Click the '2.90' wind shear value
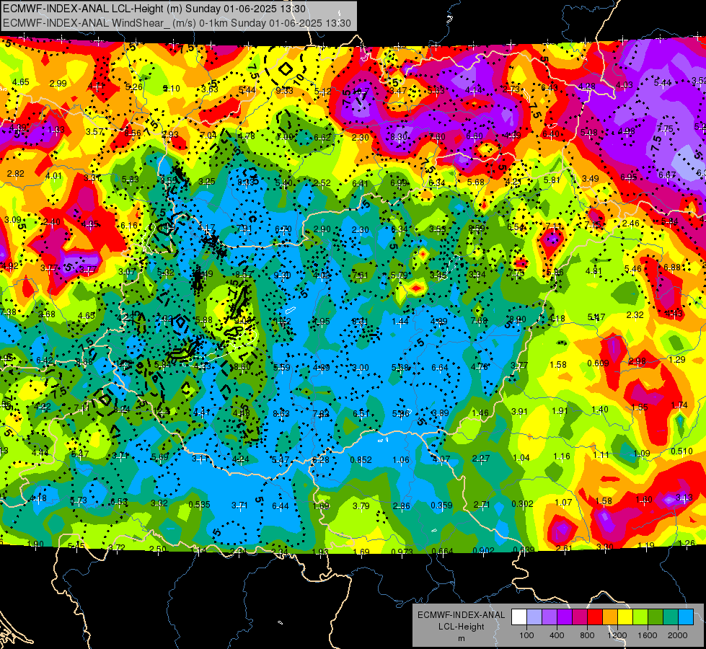The width and height of the screenshot is (706, 649). point(322,229)
